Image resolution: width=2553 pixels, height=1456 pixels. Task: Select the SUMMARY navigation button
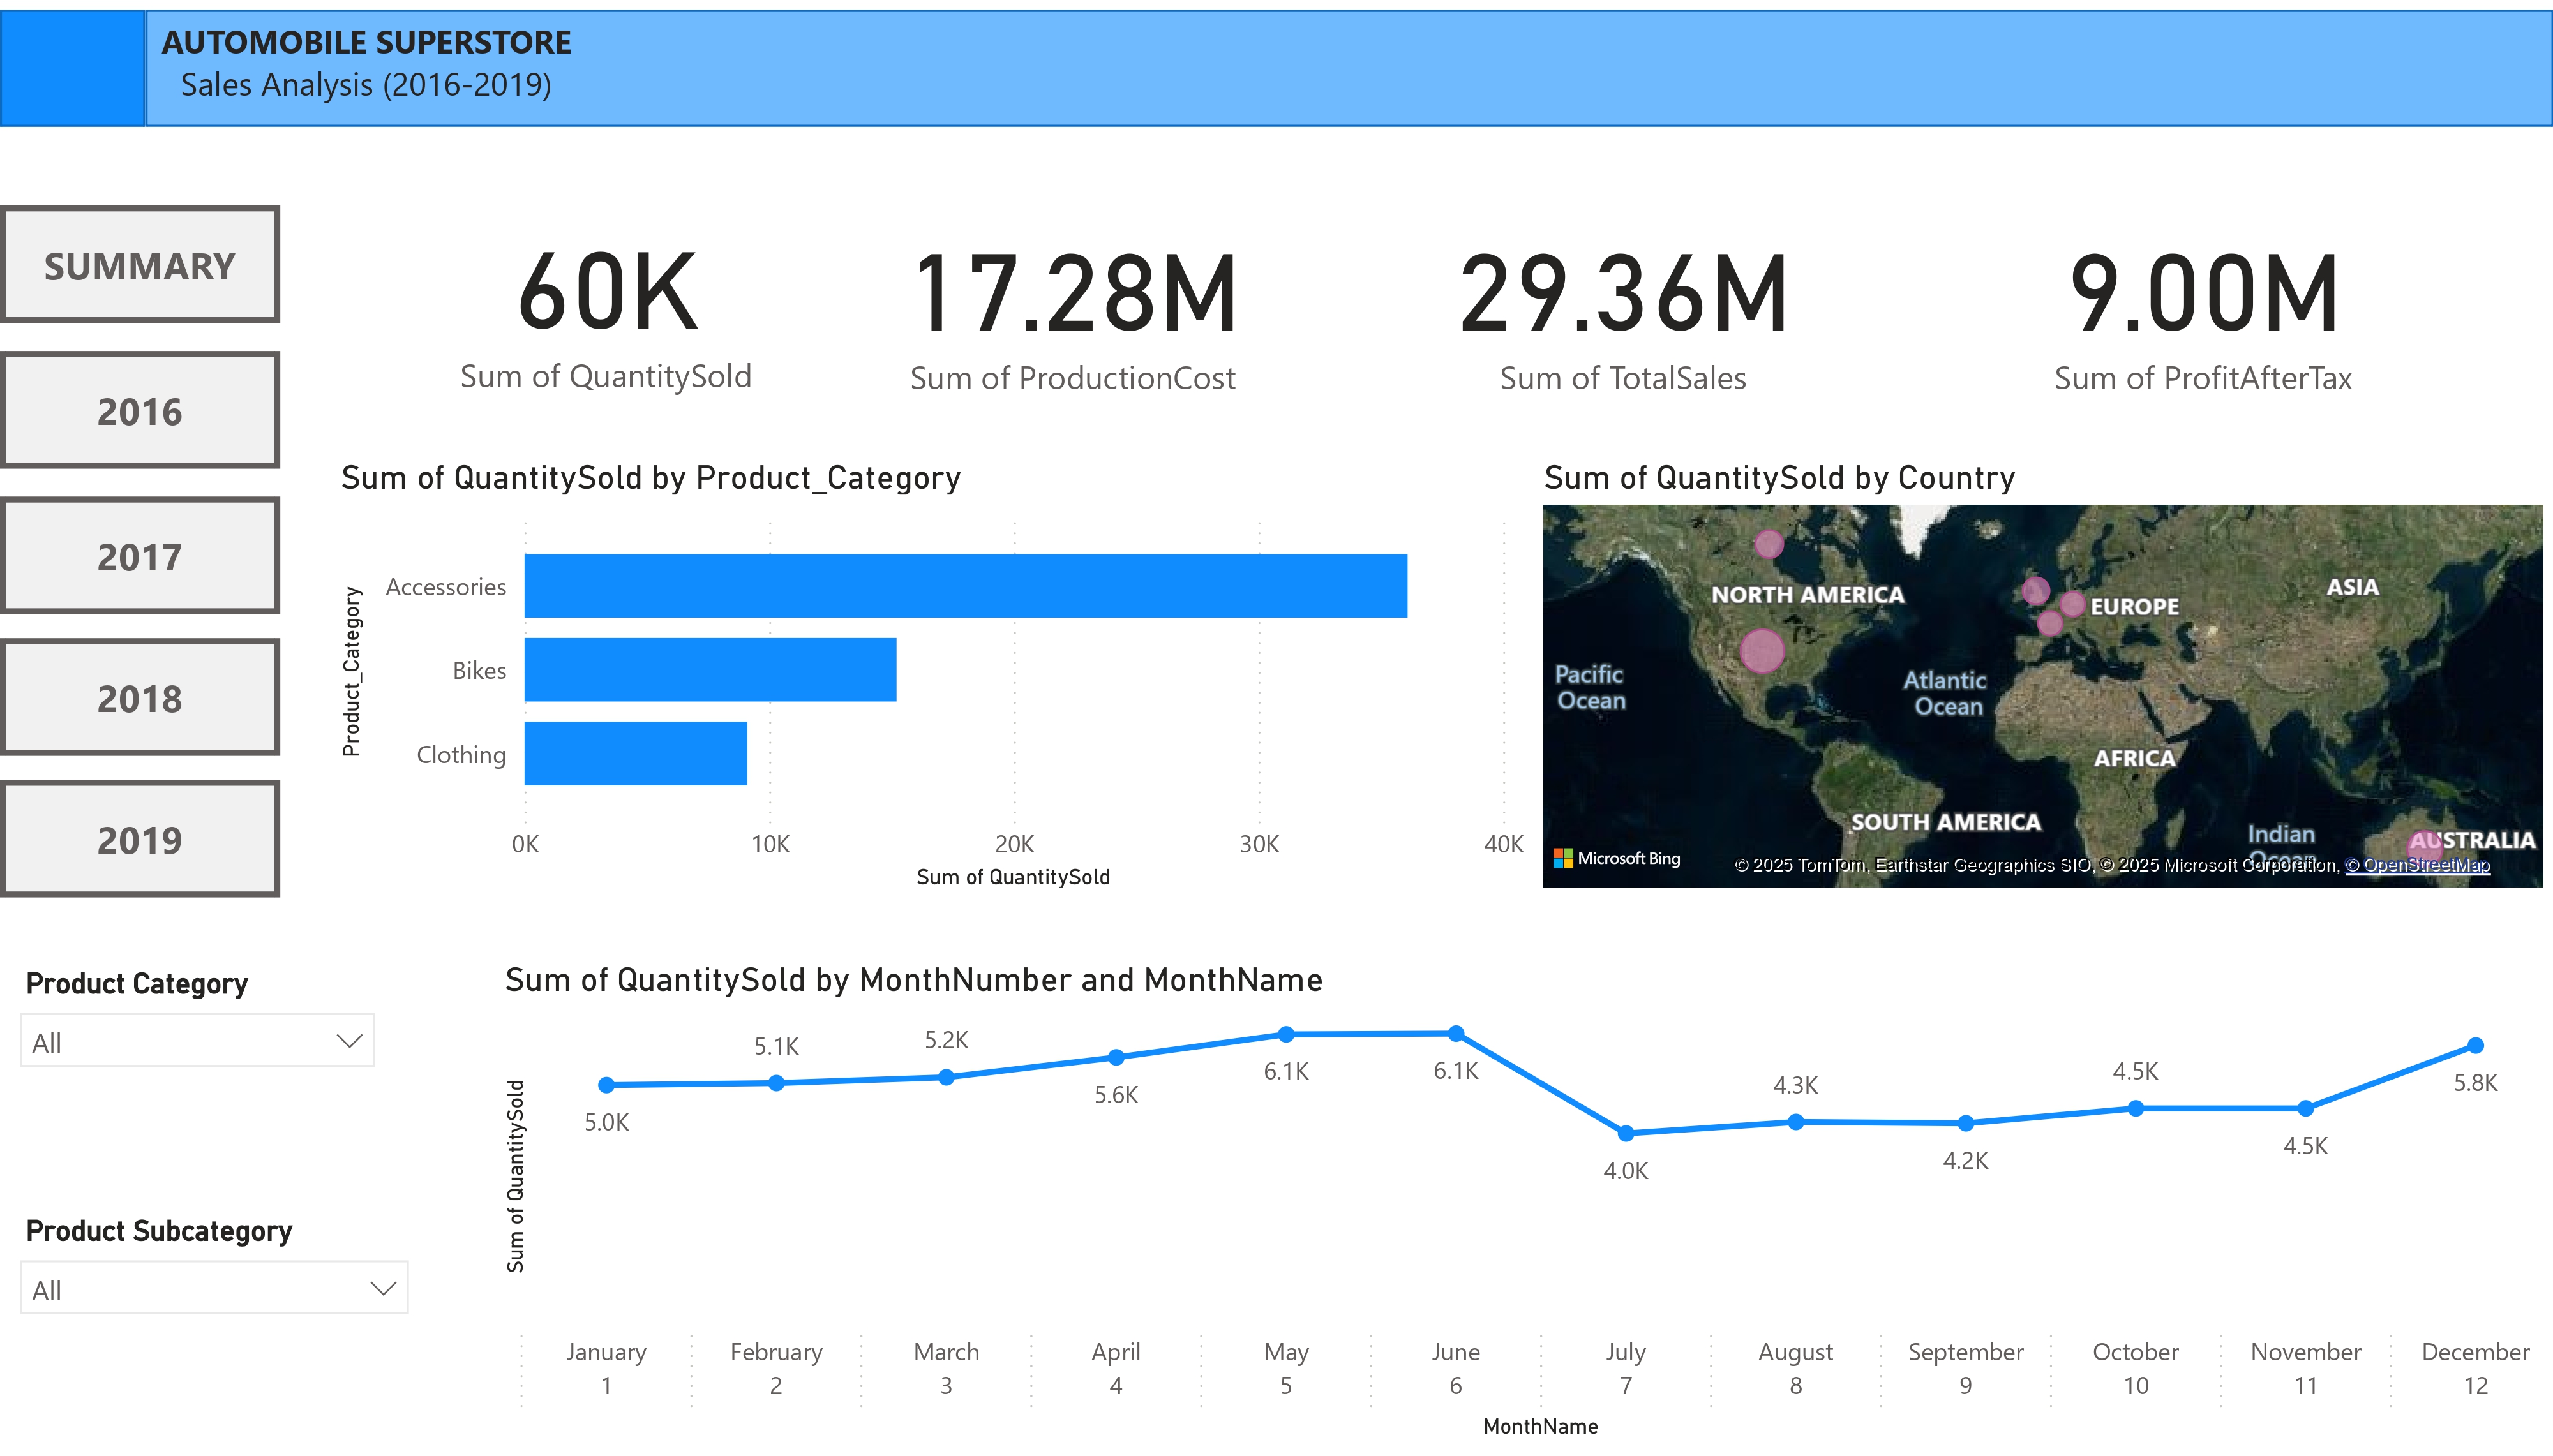coord(139,264)
